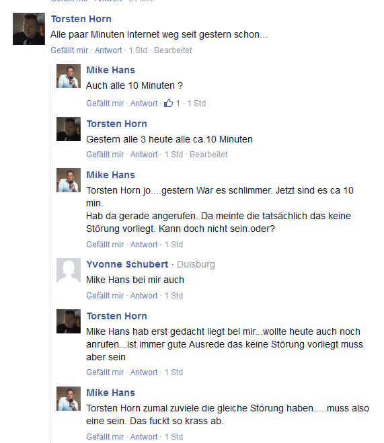Click the Duisburg location link
The image size is (384, 443).
coord(196,264)
